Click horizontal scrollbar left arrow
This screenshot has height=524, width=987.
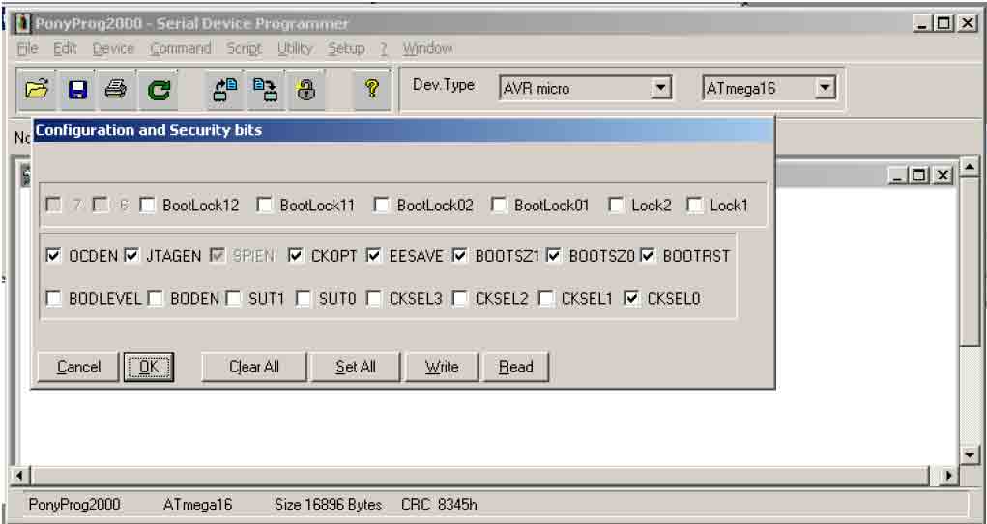pyautogui.click(x=20, y=476)
